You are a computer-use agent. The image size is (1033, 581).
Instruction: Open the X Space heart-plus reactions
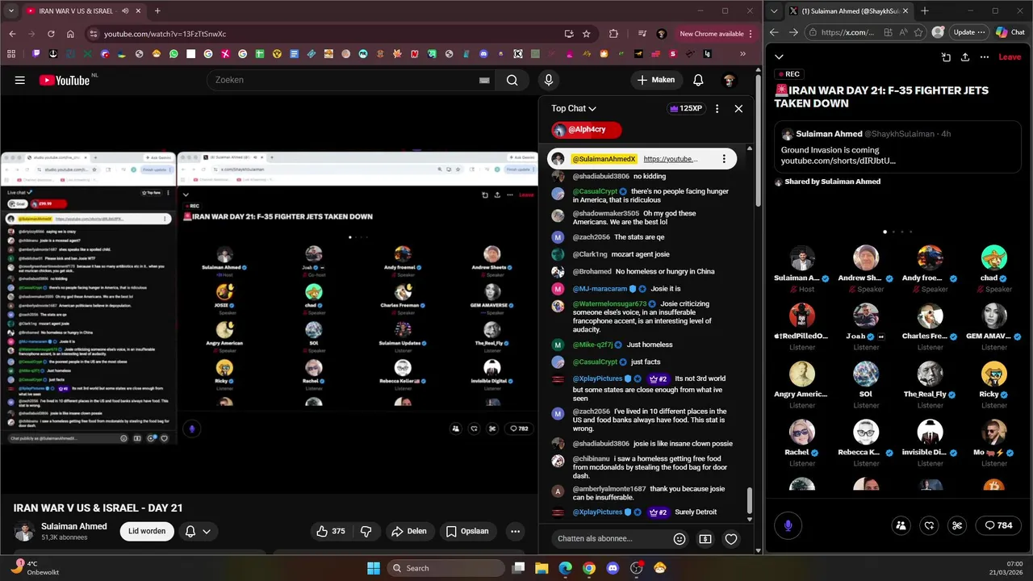(x=929, y=525)
